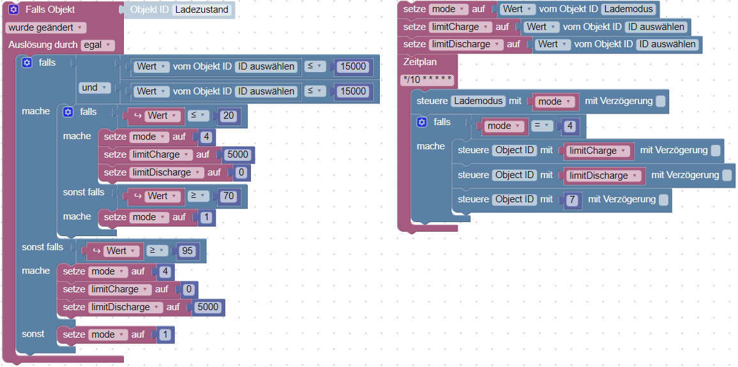
Task: Select the 'Falls Objekt' block label
Action: pyautogui.click(x=50, y=10)
